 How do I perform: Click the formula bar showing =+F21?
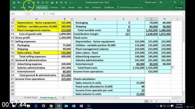tap(115, 14)
